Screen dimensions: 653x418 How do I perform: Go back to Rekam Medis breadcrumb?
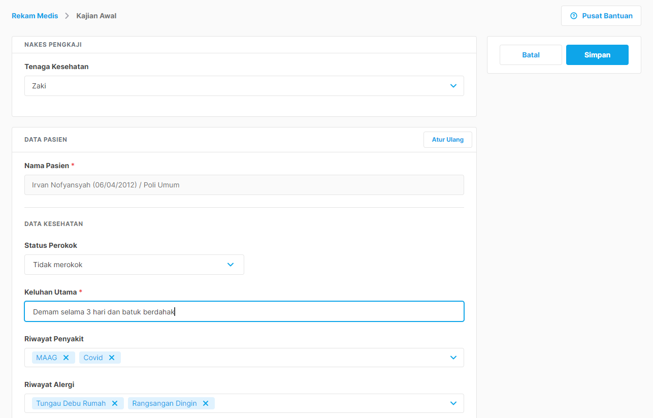pos(35,16)
